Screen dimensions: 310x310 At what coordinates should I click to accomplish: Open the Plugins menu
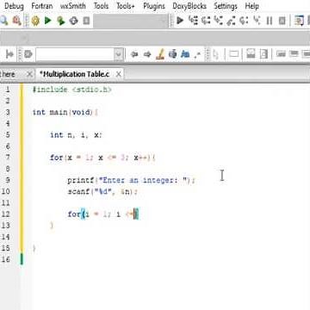click(x=154, y=6)
